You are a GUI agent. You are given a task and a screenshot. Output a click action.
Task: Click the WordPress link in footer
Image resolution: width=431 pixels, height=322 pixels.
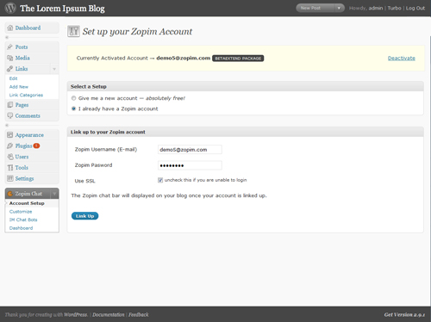pos(76,315)
